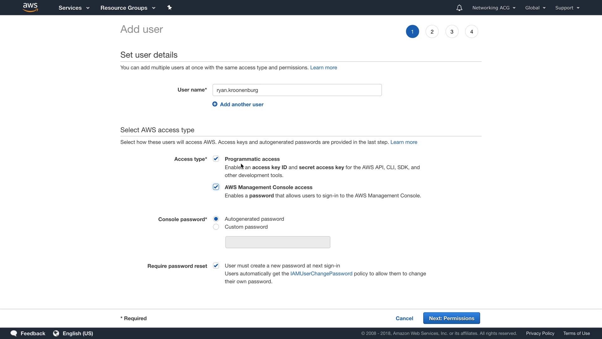Open the notifications bell icon
The image size is (602, 339).
click(459, 8)
